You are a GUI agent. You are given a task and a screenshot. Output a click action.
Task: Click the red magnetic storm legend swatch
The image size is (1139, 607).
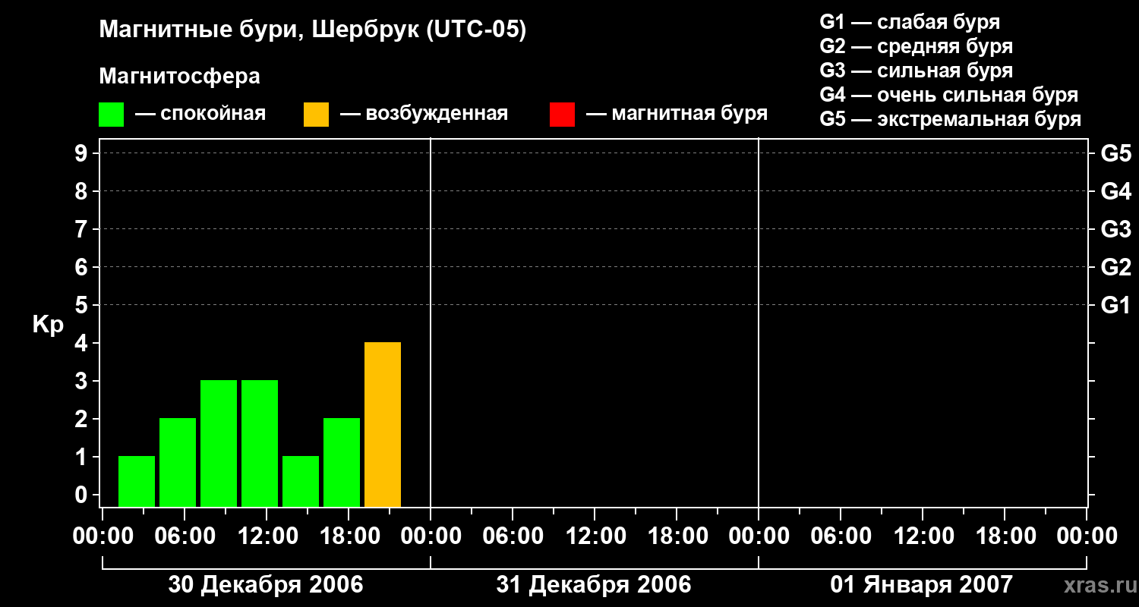point(562,115)
